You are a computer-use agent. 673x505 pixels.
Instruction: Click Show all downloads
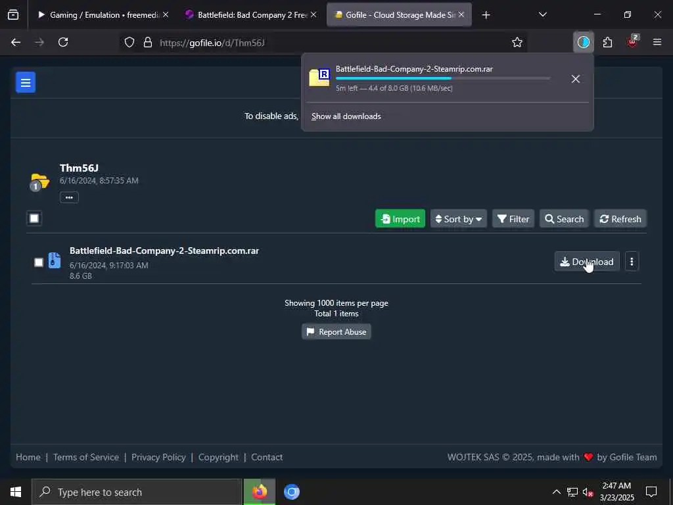tap(346, 116)
